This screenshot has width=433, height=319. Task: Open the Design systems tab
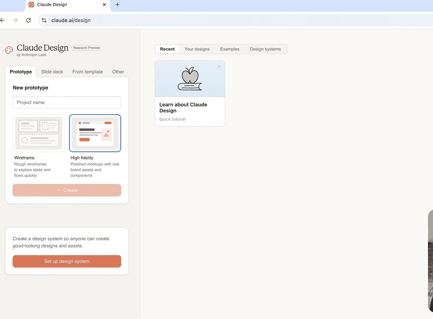pos(265,49)
